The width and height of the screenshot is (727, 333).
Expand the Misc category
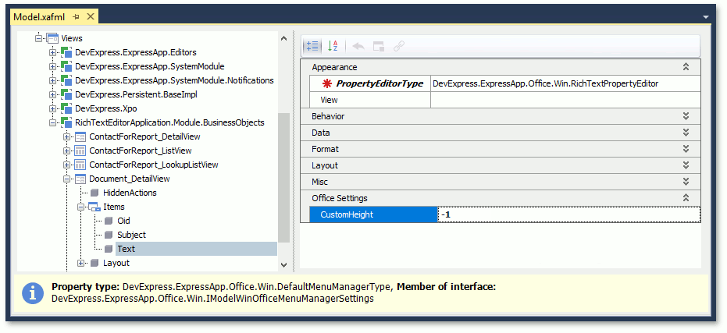[x=686, y=182]
